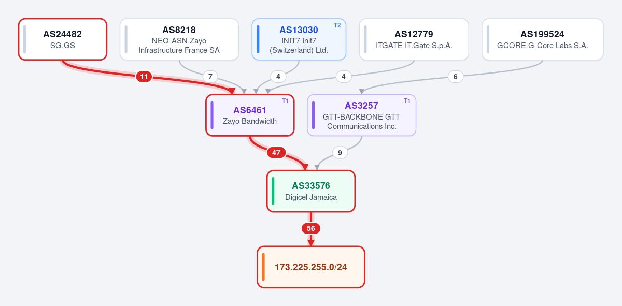Open the AS33576 Digicel Jamaica node
This screenshot has height=306, width=622.
pyautogui.click(x=311, y=191)
